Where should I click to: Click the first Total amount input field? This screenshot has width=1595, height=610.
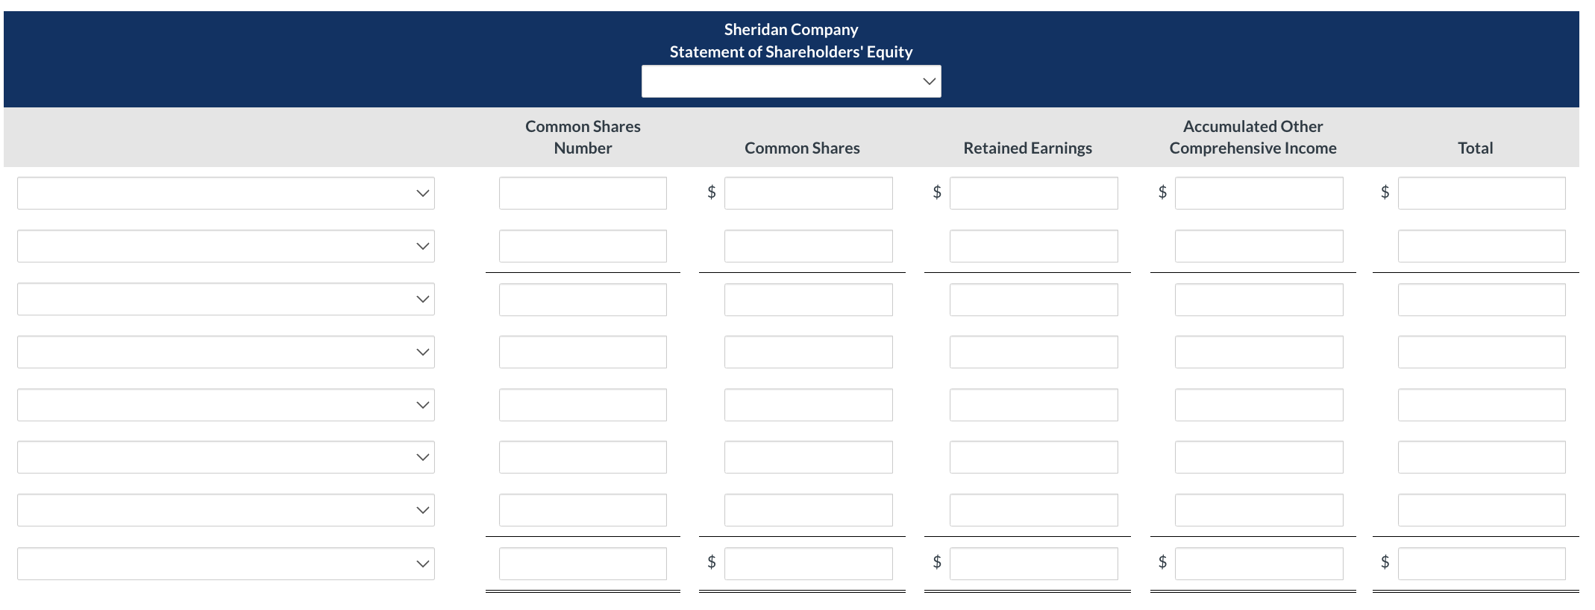[x=1481, y=193]
